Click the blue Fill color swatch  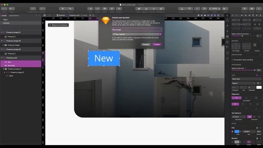[237, 132]
